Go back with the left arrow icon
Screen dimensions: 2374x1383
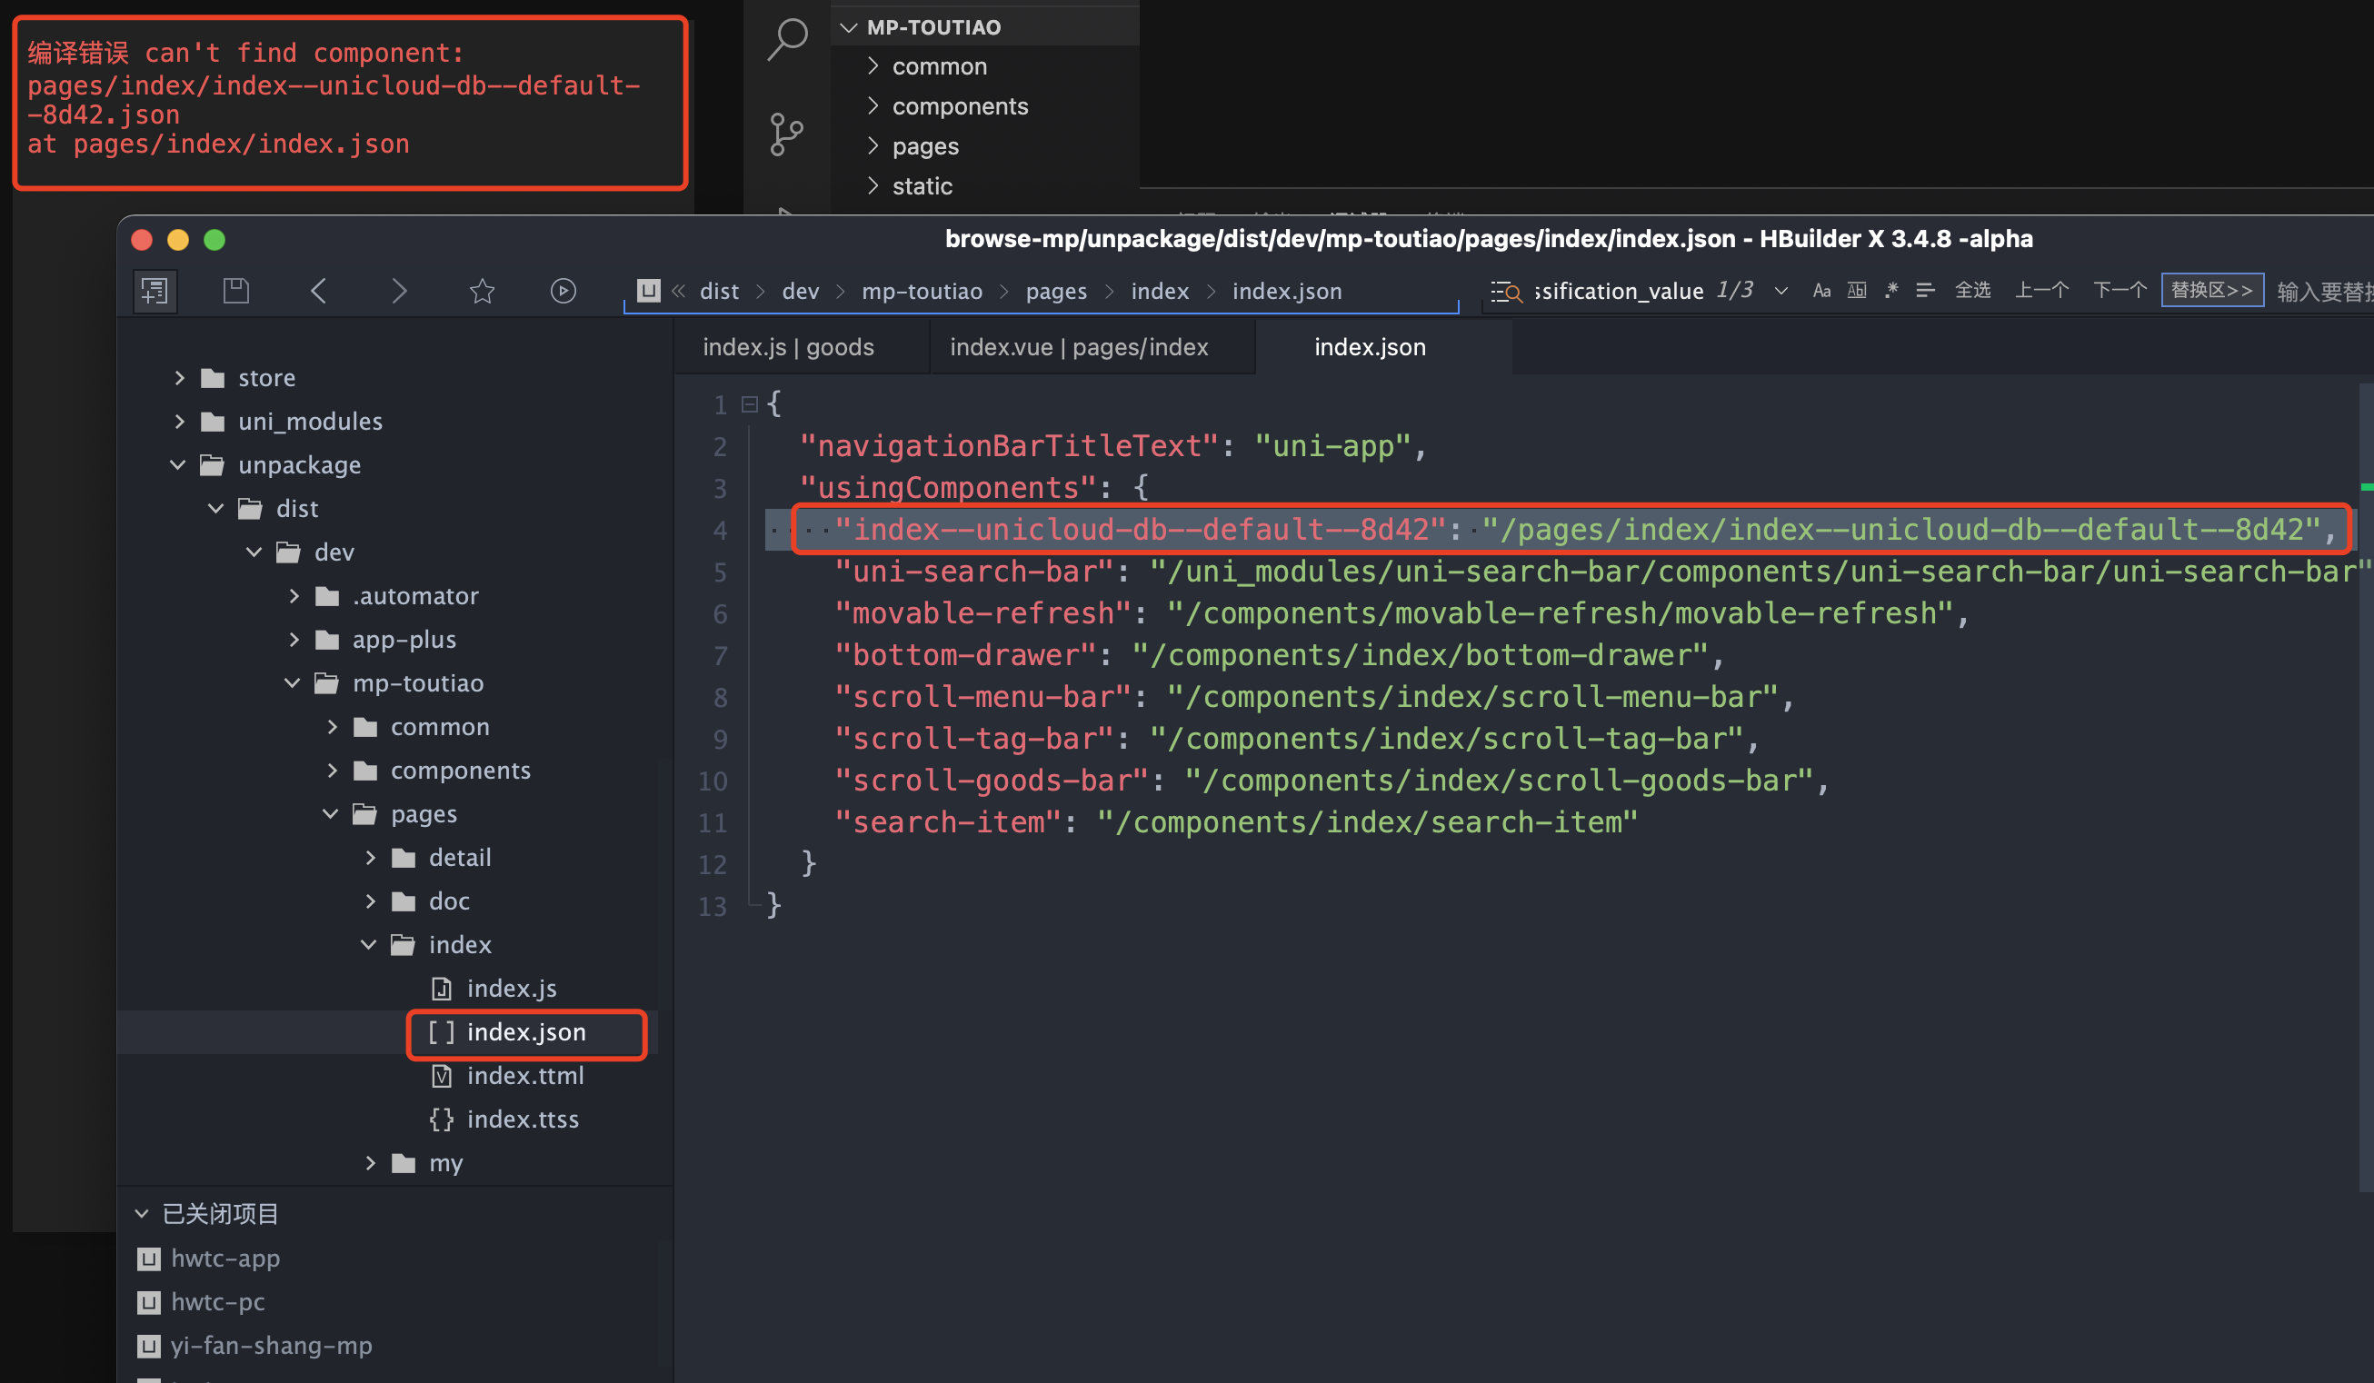[318, 290]
